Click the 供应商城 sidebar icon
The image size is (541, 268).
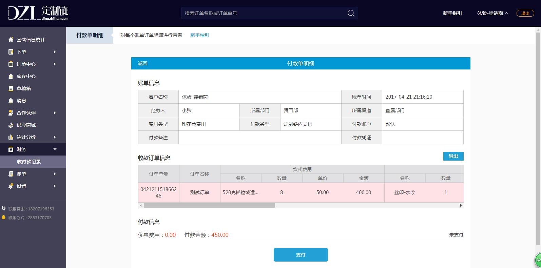tap(11, 125)
